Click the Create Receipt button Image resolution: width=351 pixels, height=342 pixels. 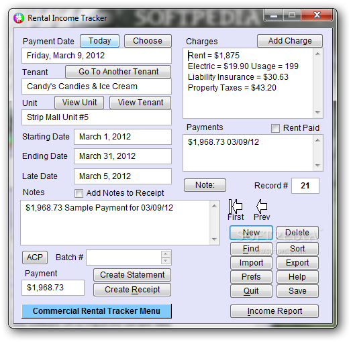point(132,290)
